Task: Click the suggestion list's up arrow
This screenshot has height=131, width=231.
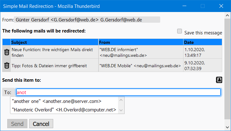Action: [x=121, y=100]
